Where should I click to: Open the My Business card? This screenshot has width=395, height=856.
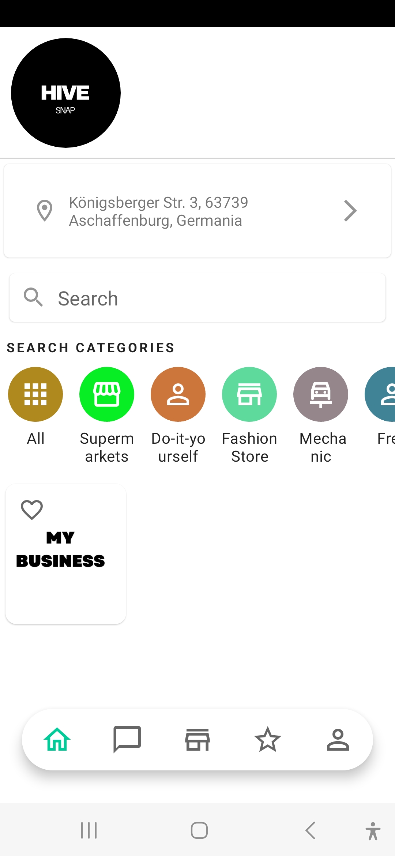coord(66,554)
